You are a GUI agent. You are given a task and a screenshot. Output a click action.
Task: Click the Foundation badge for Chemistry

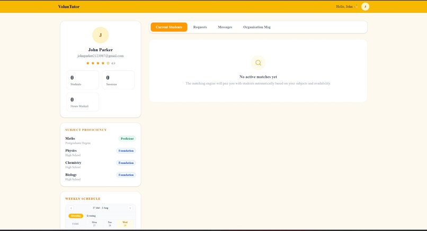(126, 163)
